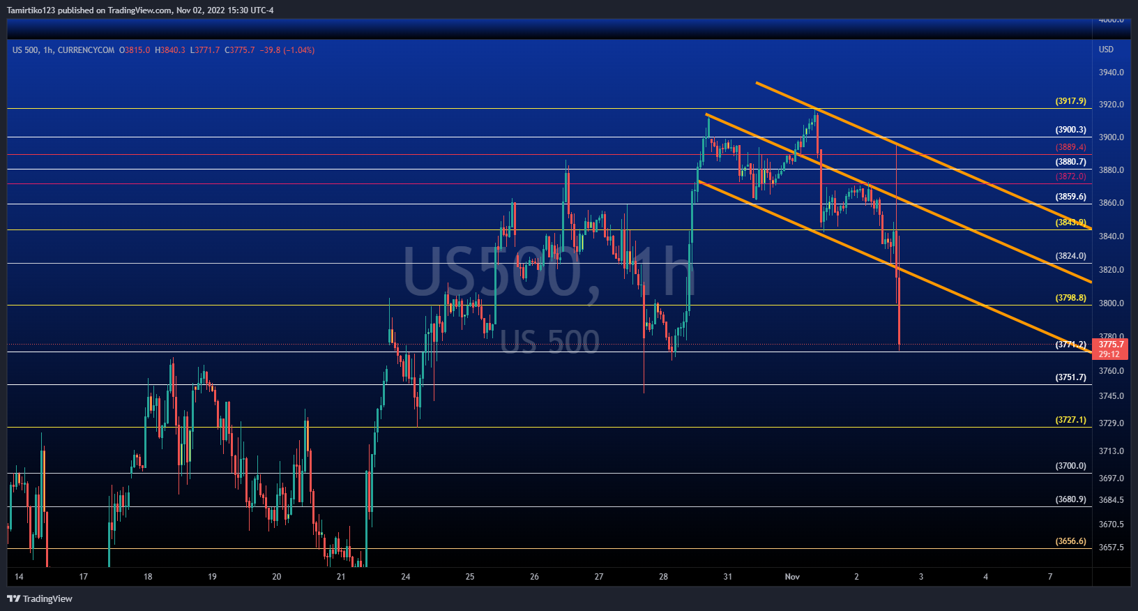Click the 3745.0 price scale tick
The height and width of the screenshot is (611, 1138).
tap(1112, 396)
